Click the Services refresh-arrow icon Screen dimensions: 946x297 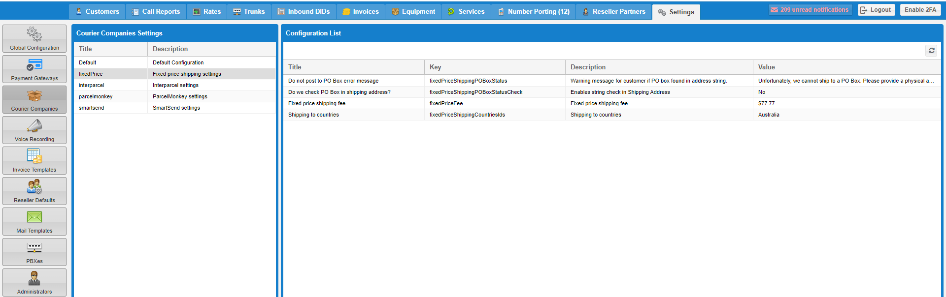coord(451,12)
